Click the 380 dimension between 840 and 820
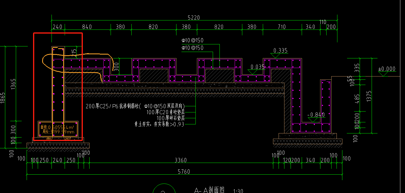This screenshot has width=405, height=193. tap(120, 27)
